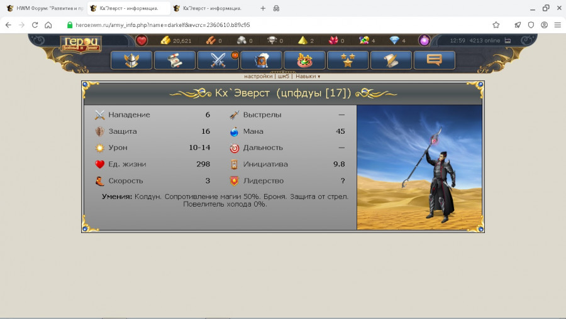This screenshot has width=566, height=319.
Task: Open the helmet character menu button
Action: tap(131, 60)
